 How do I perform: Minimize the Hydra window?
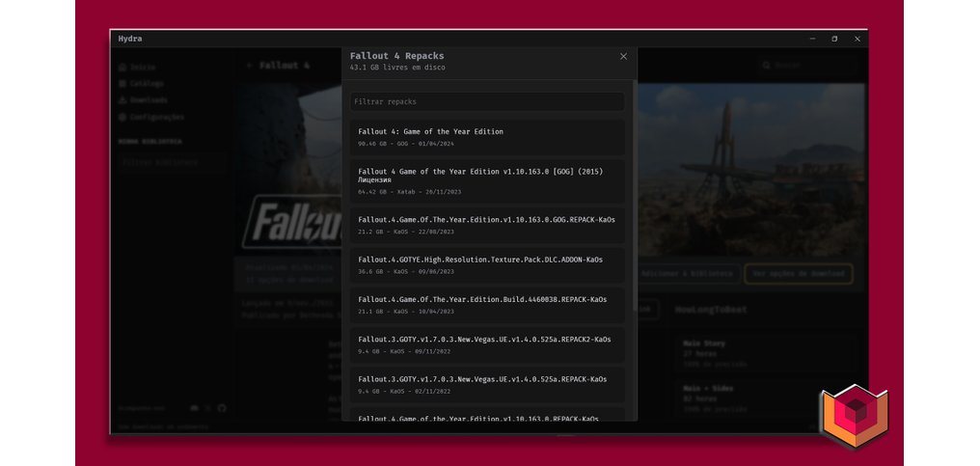[812, 39]
